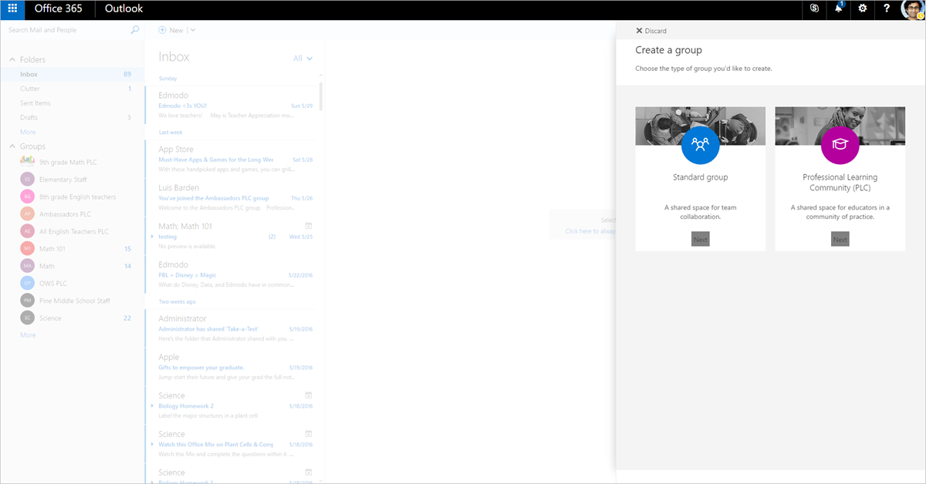Screen dimensions: 926x484
Task: Select the Standard group people icon
Action: 700,145
